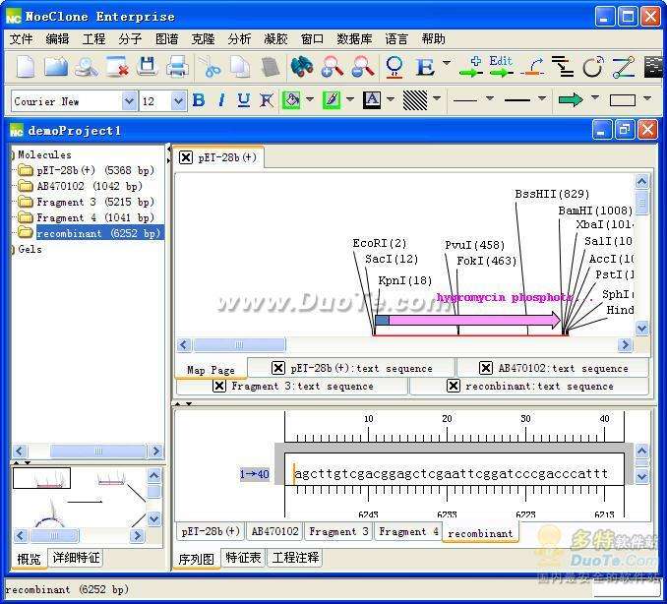667x604 pixels.
Task: Select AB470102 (1042 bp) in molecule tree
Action: tap(89, 186)
